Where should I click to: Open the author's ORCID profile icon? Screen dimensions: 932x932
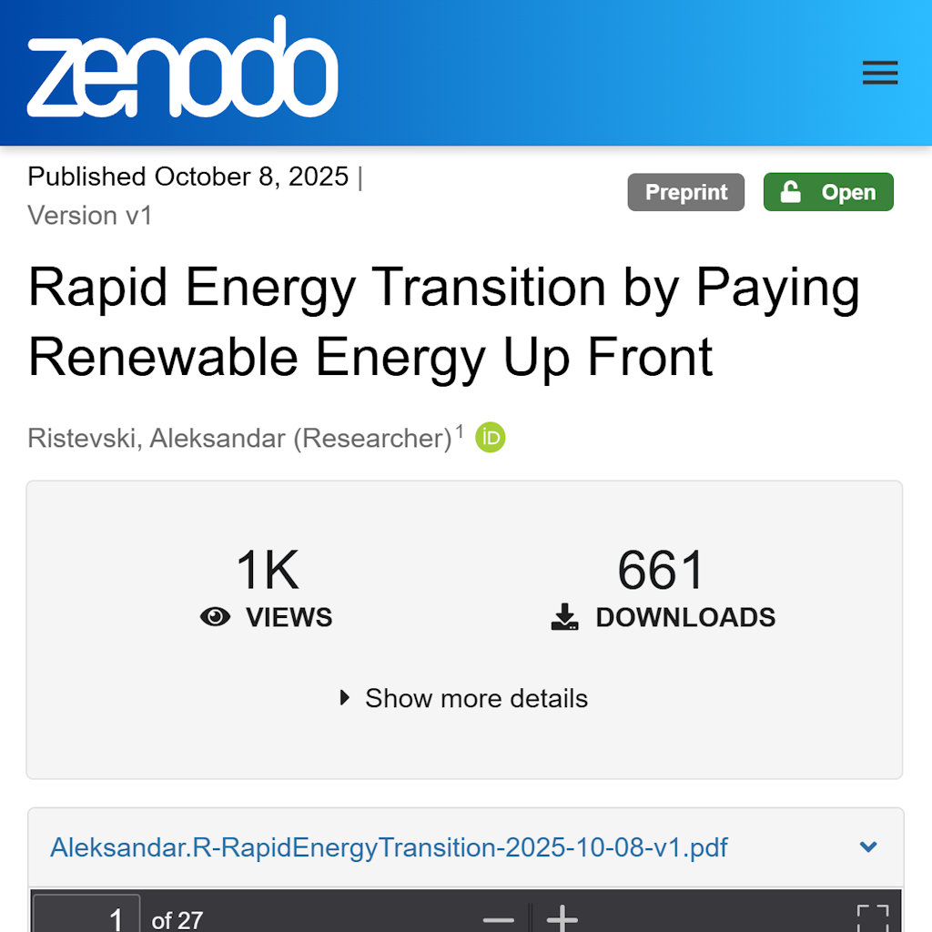pos(491,438)
